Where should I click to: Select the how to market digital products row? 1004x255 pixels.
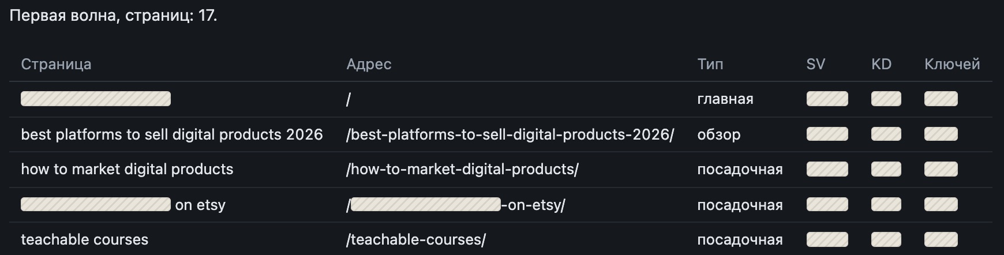pos(501,169)
